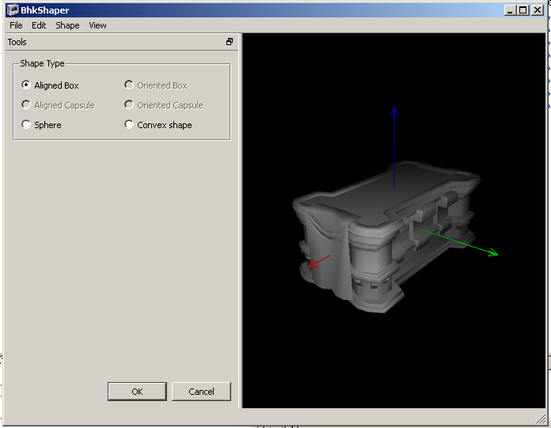Click the red X-axis arrow in viewport
This screenshot has width=551, height=428.
319,262
